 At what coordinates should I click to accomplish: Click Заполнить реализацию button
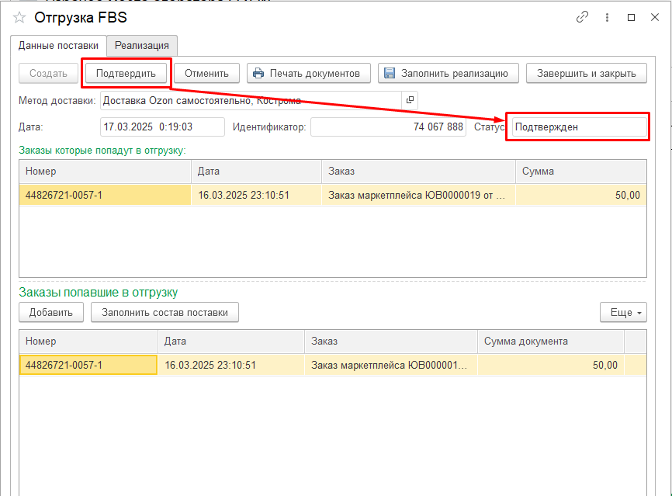[449, 73]
